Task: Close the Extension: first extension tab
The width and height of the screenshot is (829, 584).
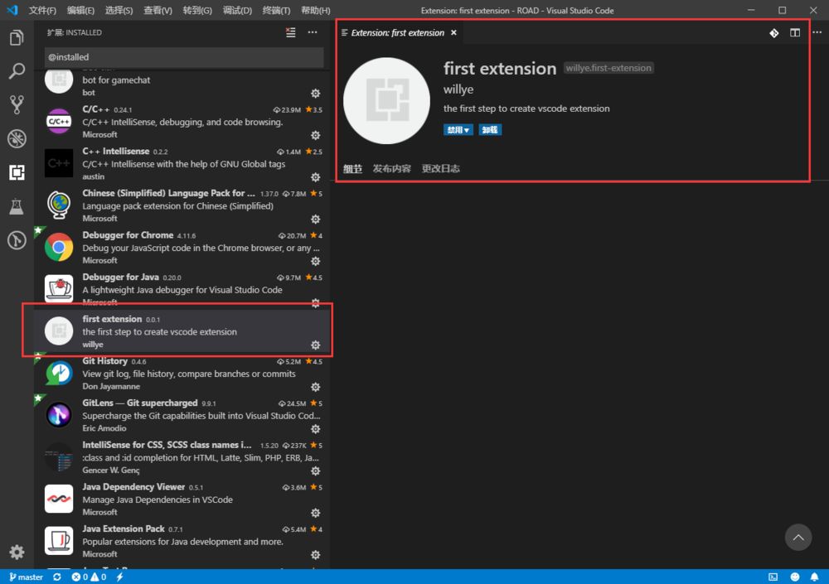Action: [453, 33]
